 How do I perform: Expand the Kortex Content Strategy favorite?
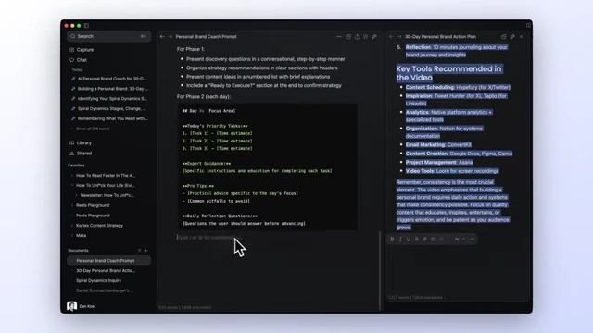72,226
